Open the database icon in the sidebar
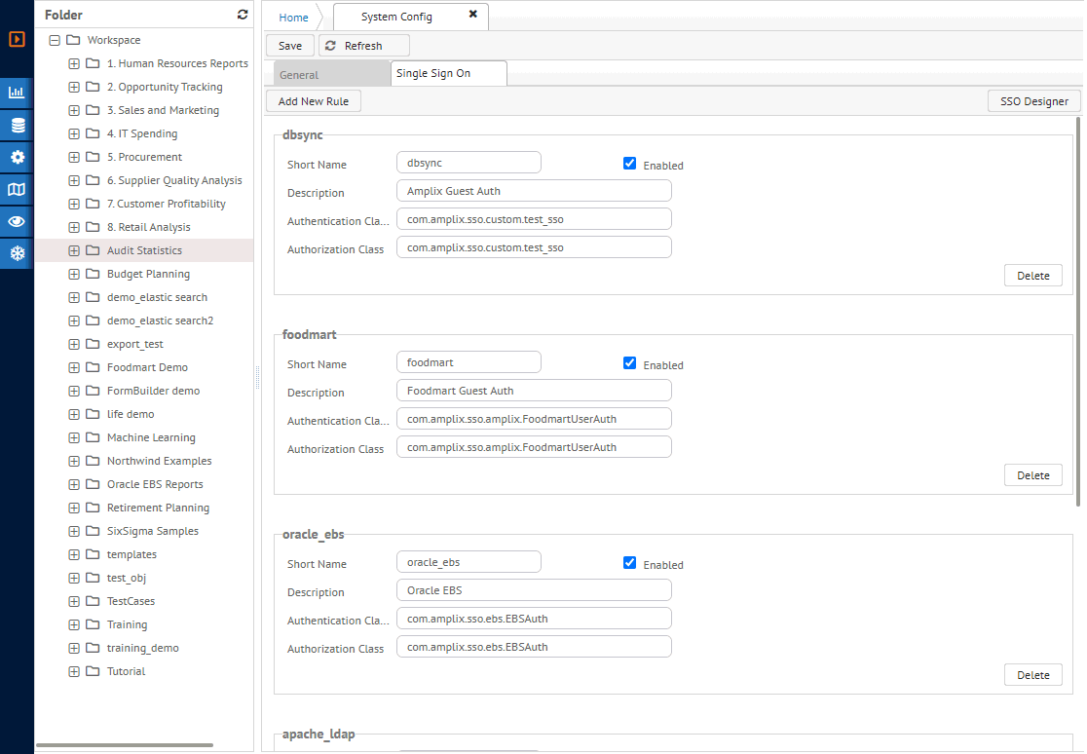1087x754 pixels. (x=17, y=125)
